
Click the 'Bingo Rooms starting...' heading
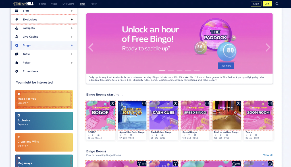click(x=104, y=94)
